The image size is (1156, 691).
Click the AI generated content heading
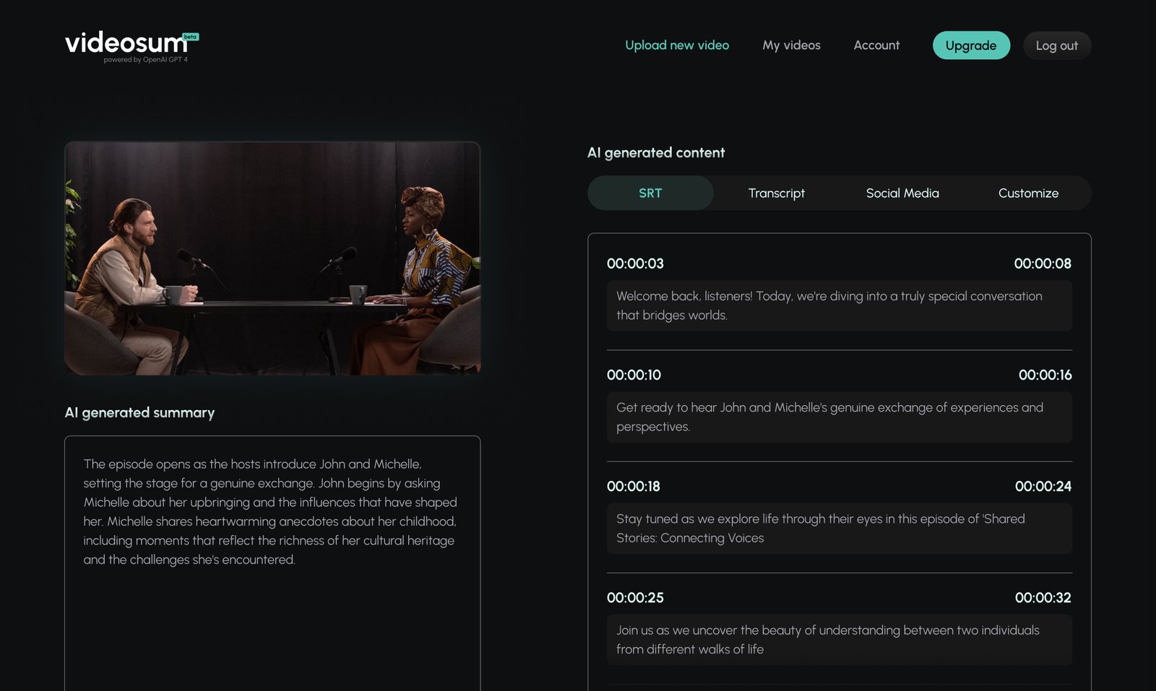(656, 152)
